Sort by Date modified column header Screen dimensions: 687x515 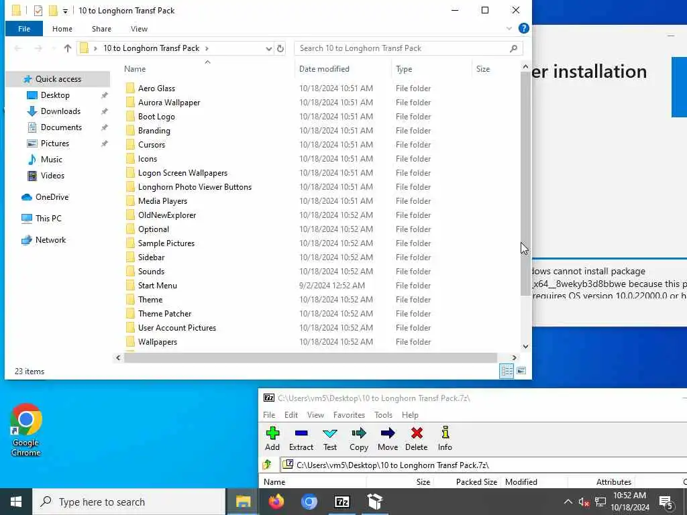(324, 69)
